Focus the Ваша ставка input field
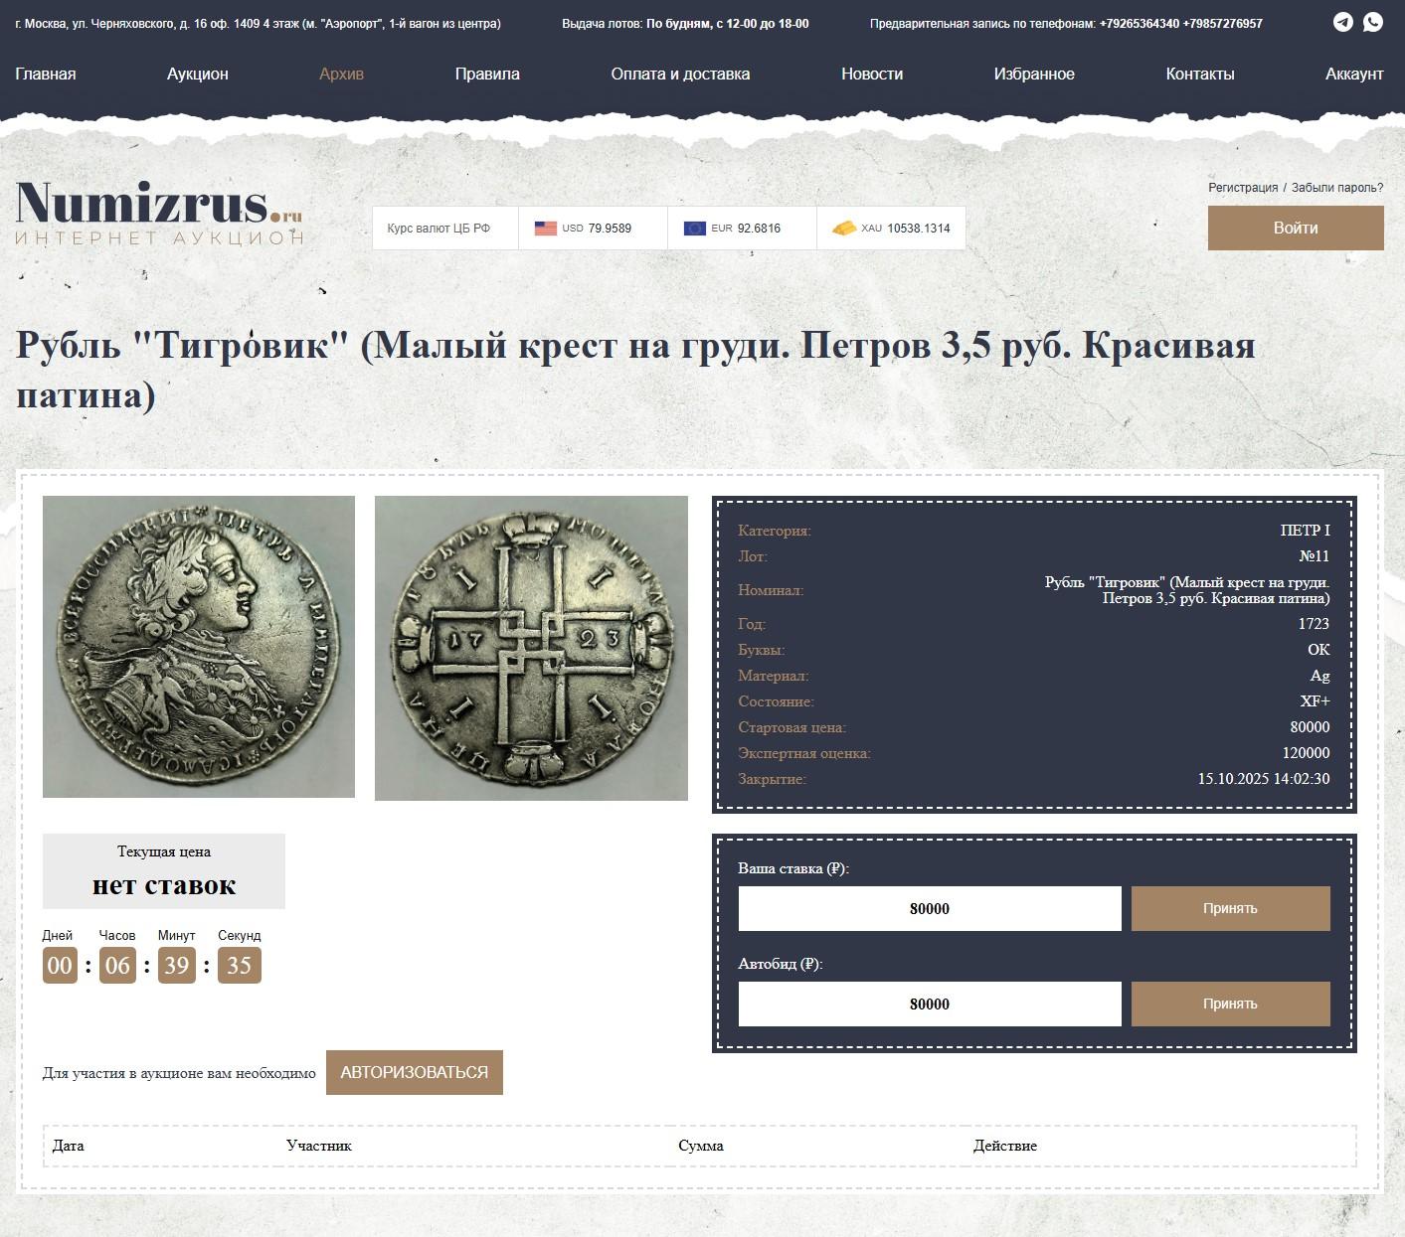Screen dimensions: 1405x1237 pyautogui.click(x=930, y=908)
